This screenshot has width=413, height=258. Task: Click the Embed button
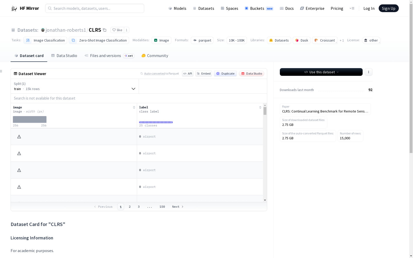click(x=204, y=74)
